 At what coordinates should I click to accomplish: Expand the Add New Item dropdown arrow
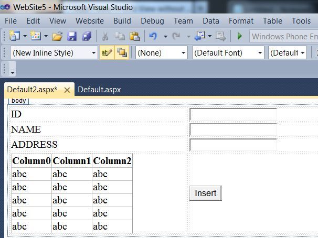pos(46,37)
